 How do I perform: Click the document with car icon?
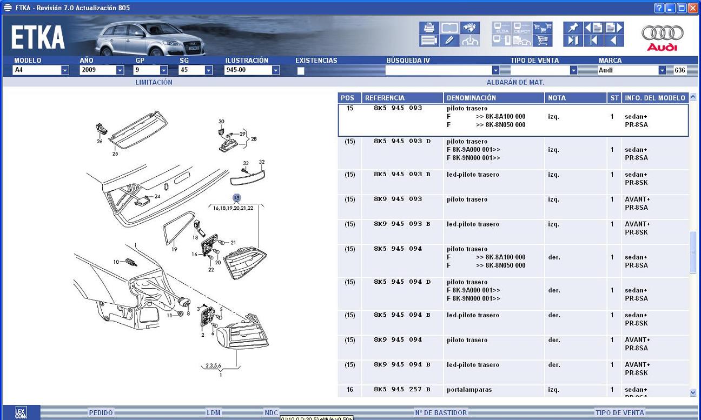[x=522, y=41]
